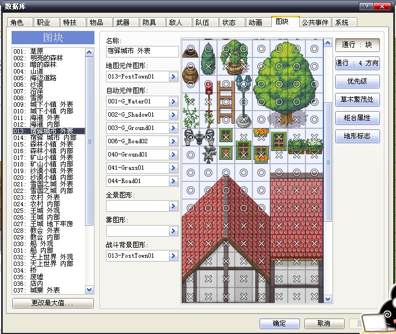Open chooser for 战斗背景图形 field
The width and height of the screenshot is (396, 334).
[173, 256]
